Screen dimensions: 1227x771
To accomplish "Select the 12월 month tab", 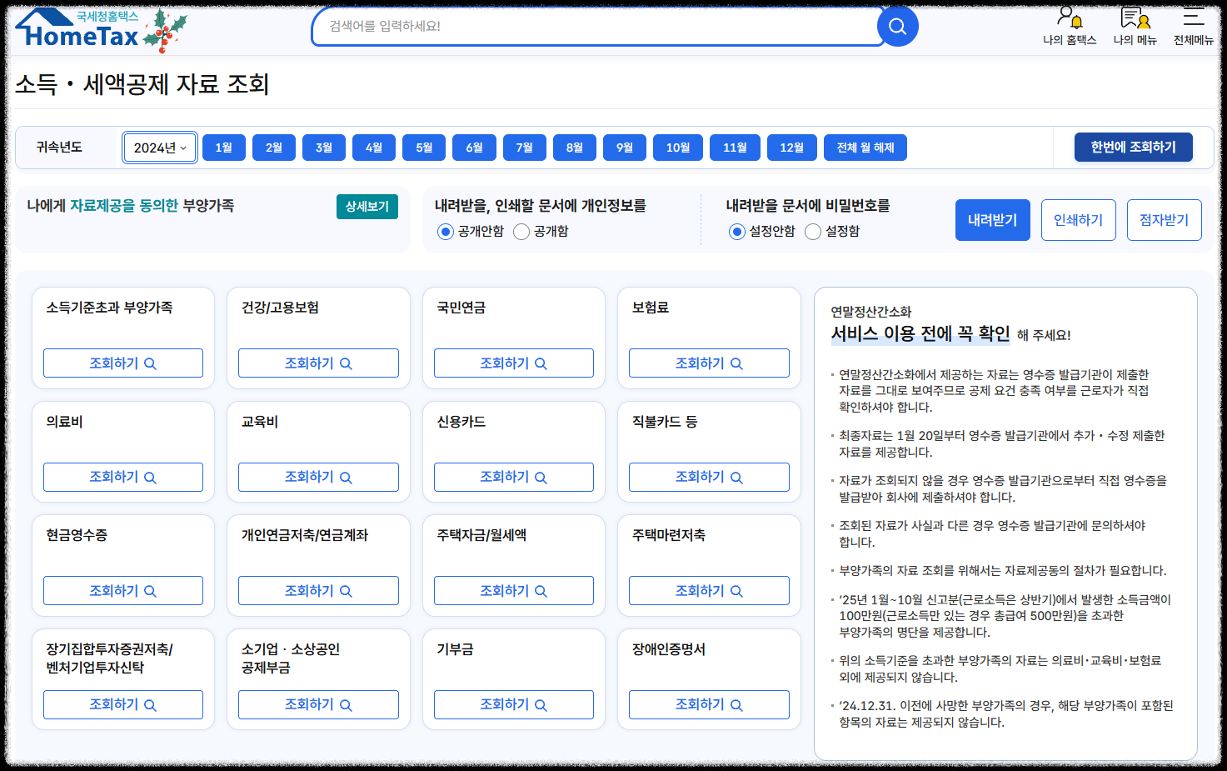I will point(791,147).
